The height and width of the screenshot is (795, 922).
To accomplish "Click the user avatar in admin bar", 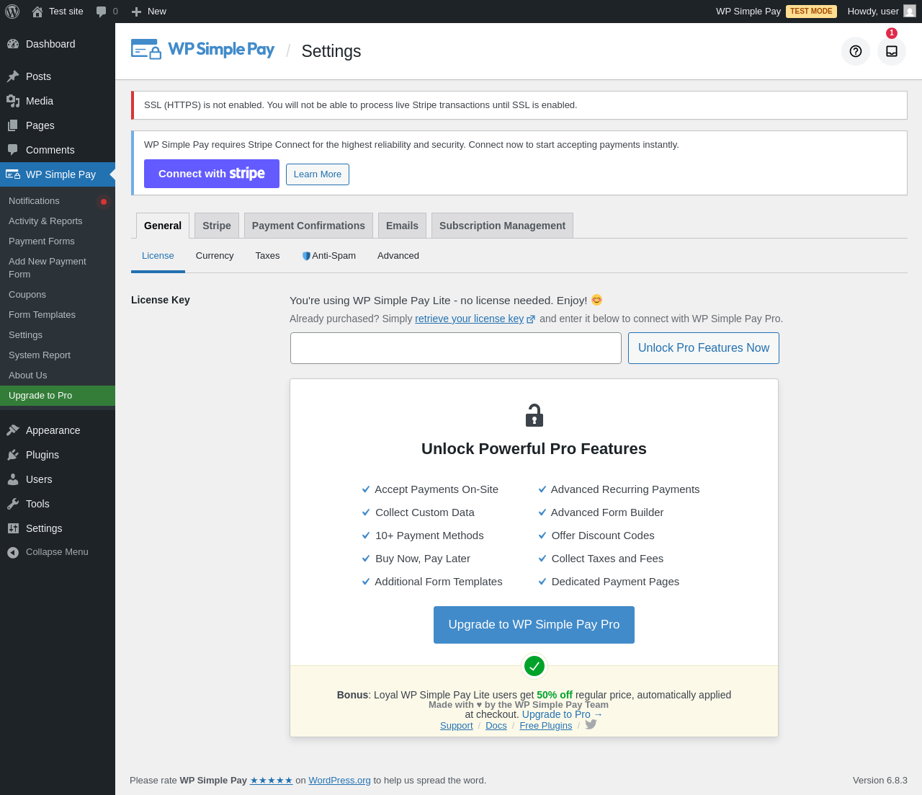I will [910, 12].
